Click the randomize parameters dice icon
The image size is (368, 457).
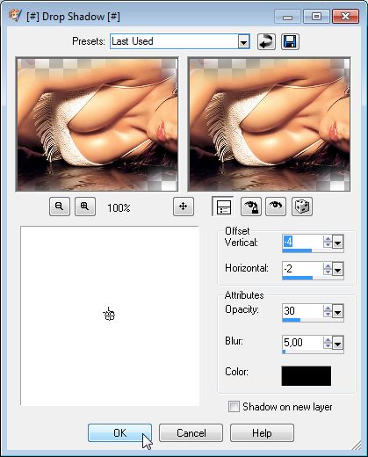302,207
